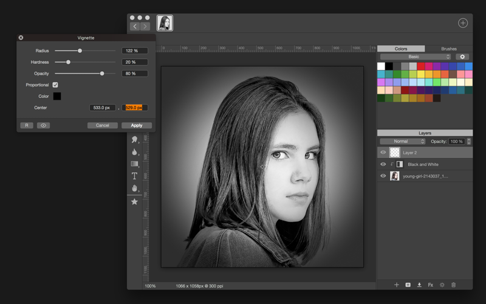
Task: Cancel the Vignette dialog
Action: click(x=102, y=125)
